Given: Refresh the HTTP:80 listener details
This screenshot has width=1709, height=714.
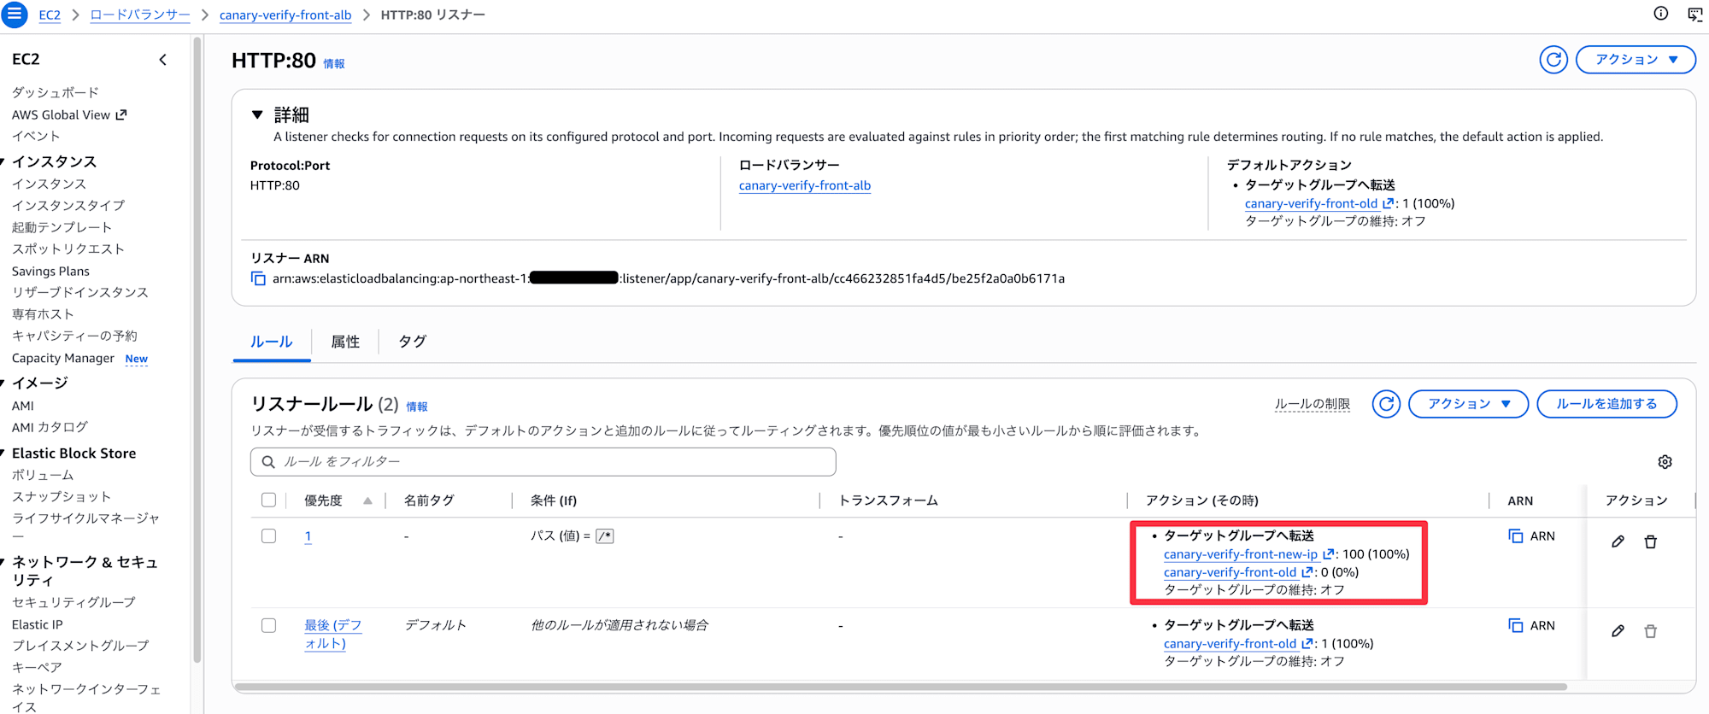Looking at the screenshot, I should pyautogui.click(x=1553, y=60).
